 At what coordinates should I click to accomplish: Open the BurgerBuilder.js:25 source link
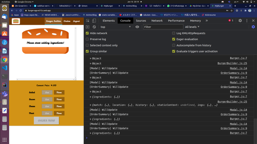click(x=232, y=63)
